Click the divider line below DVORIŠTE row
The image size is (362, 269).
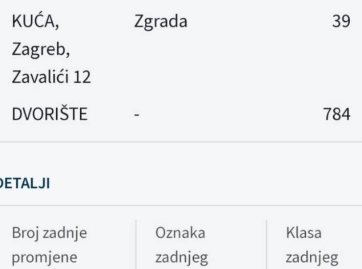tap(181, 142)
